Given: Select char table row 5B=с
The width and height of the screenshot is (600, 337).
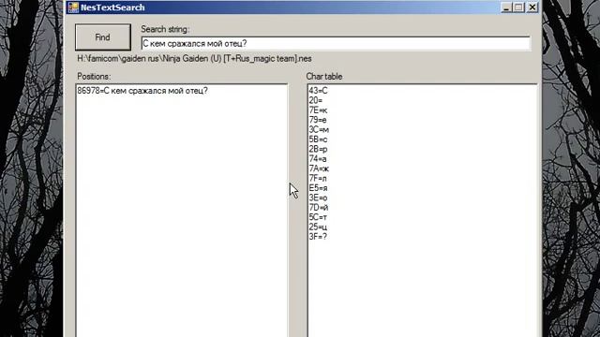Looking at the screenshot, I should (x=318, y=139).
